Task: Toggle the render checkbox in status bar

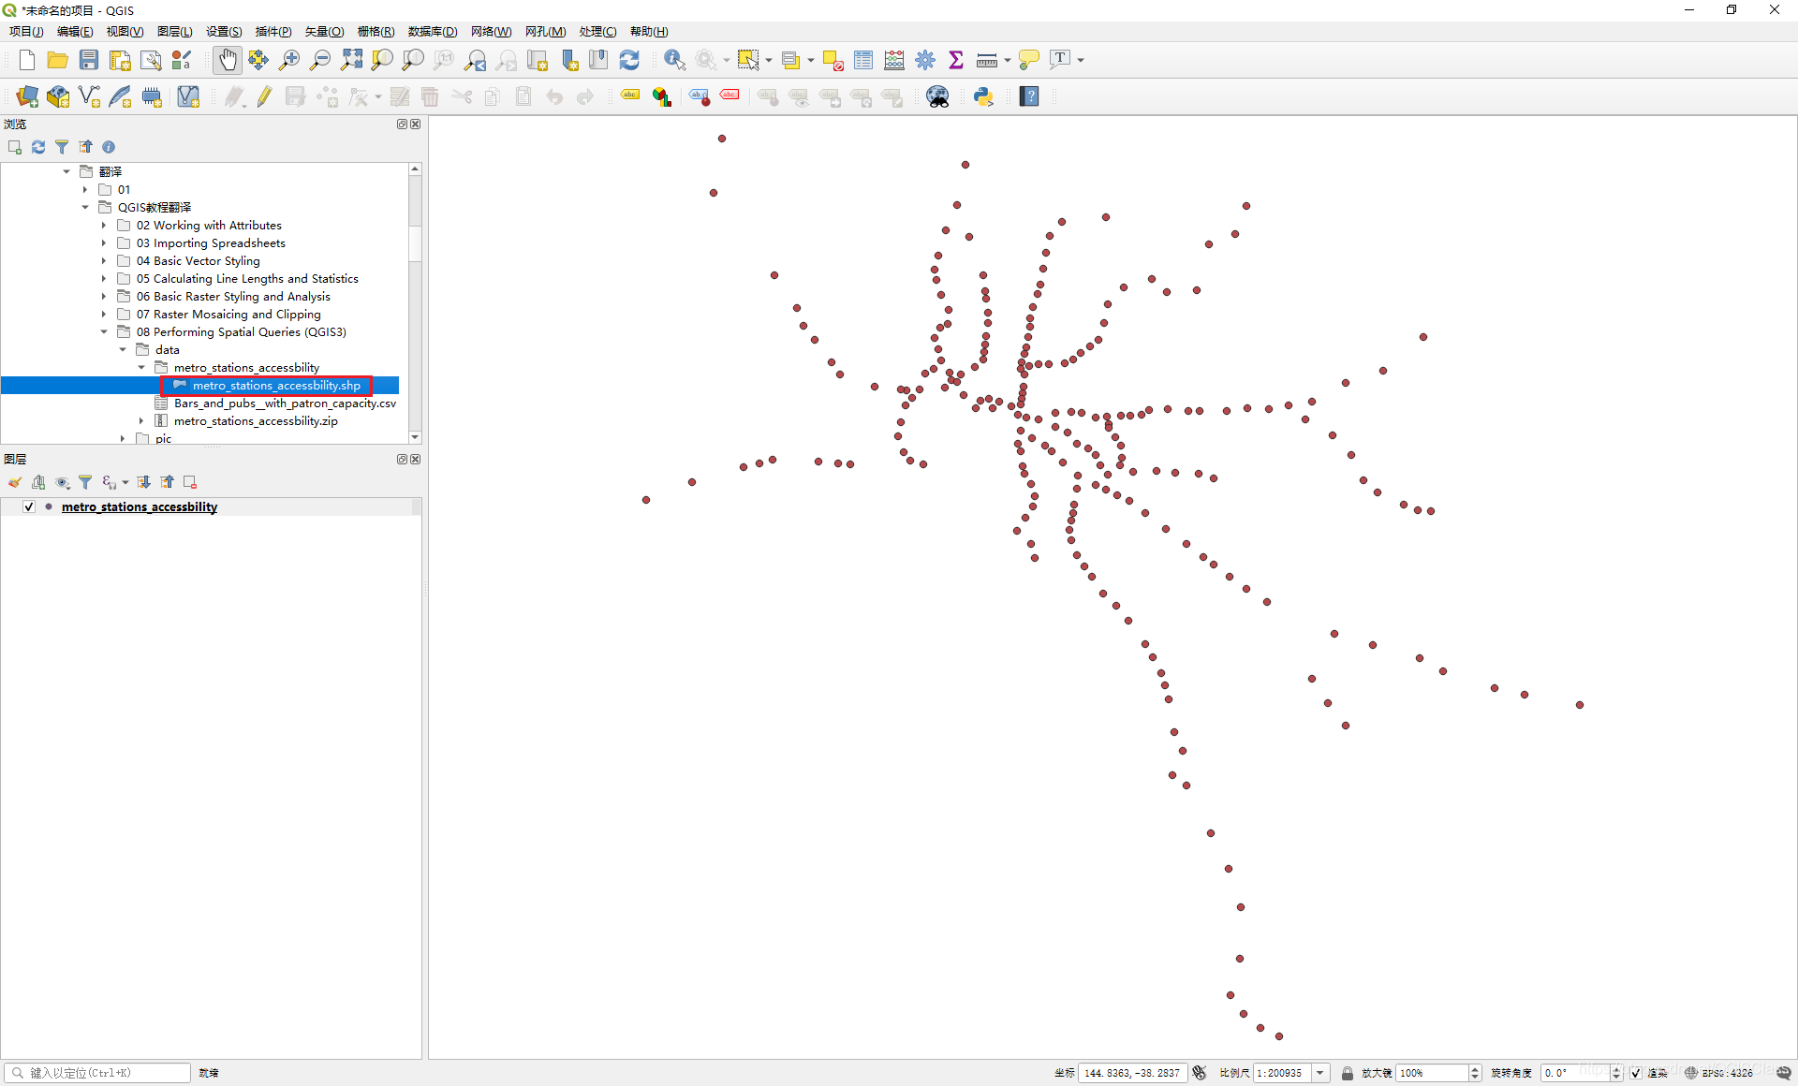Action: pyautogui.click(x=1635, y=1073)
